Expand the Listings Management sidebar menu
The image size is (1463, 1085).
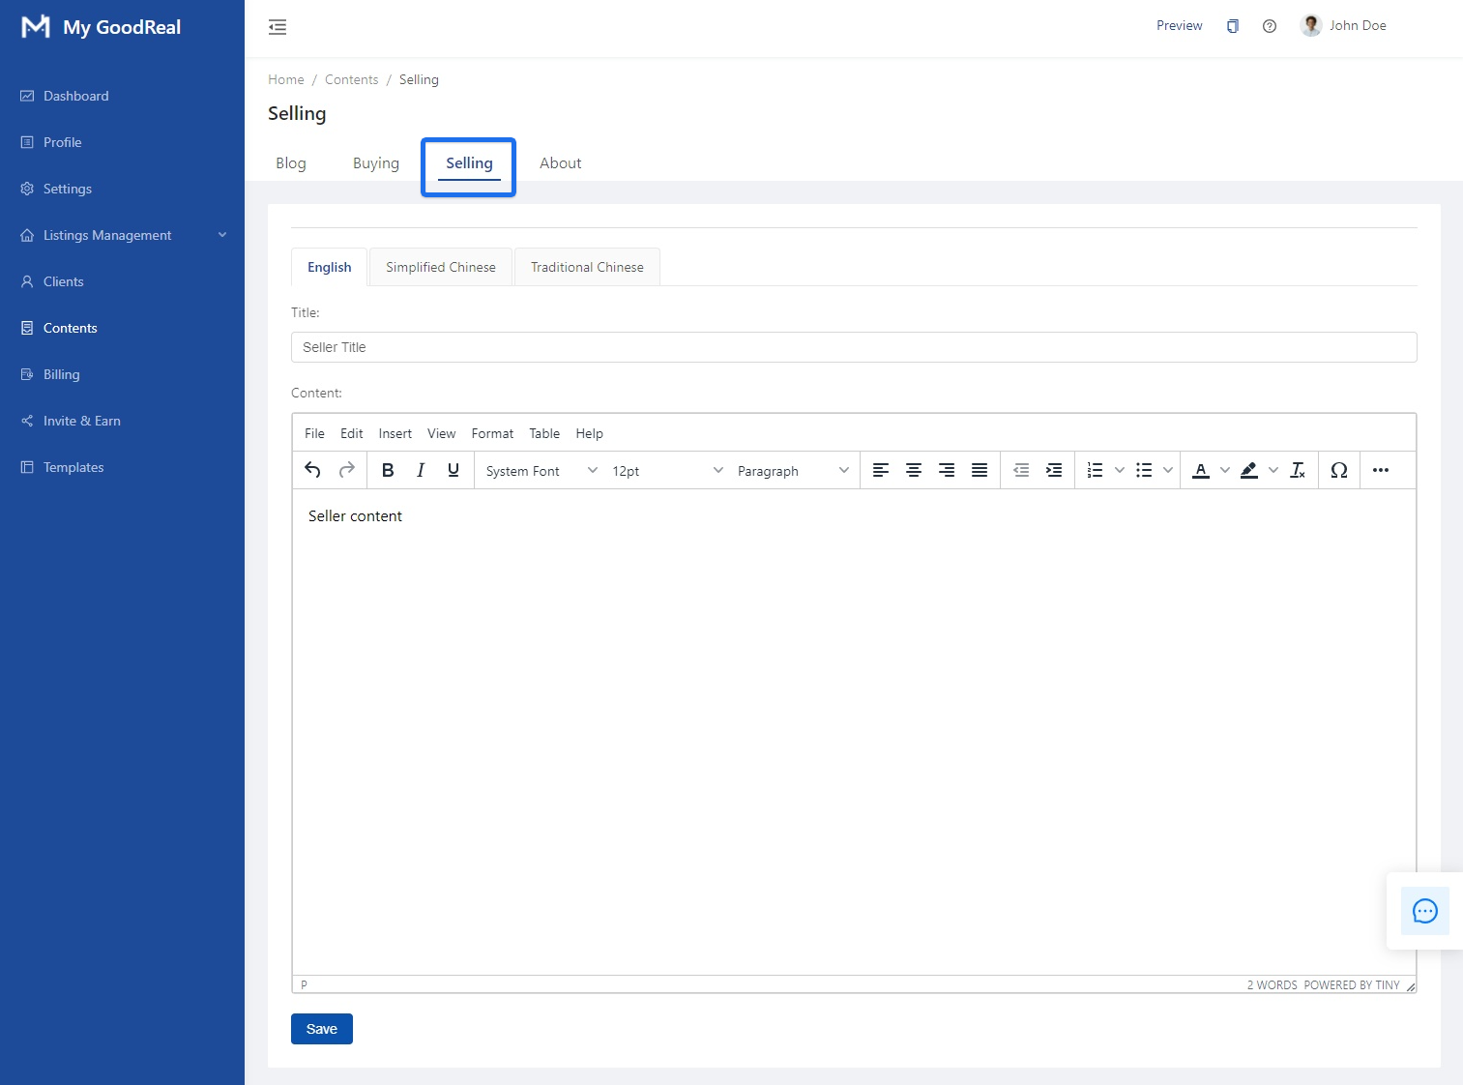coord(124,235)
